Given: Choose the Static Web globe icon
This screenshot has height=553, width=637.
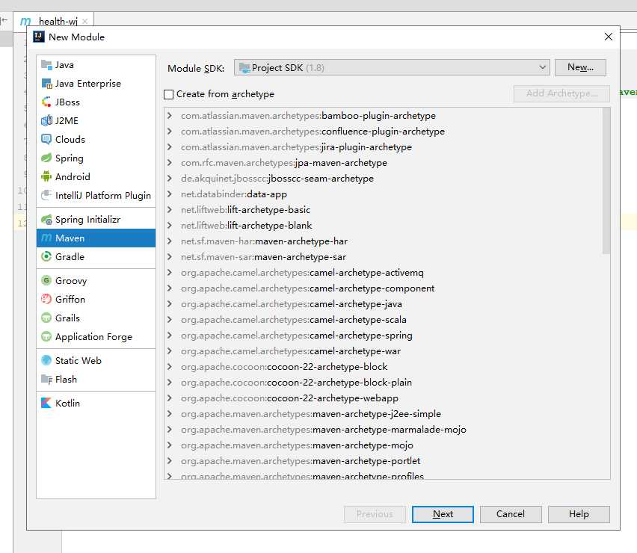Looking at the screenshot, I should (46, 360).
